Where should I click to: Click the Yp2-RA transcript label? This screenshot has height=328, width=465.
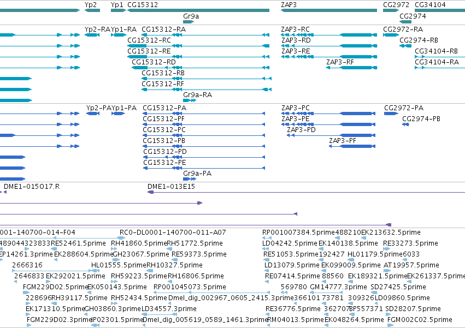point(97,29)
